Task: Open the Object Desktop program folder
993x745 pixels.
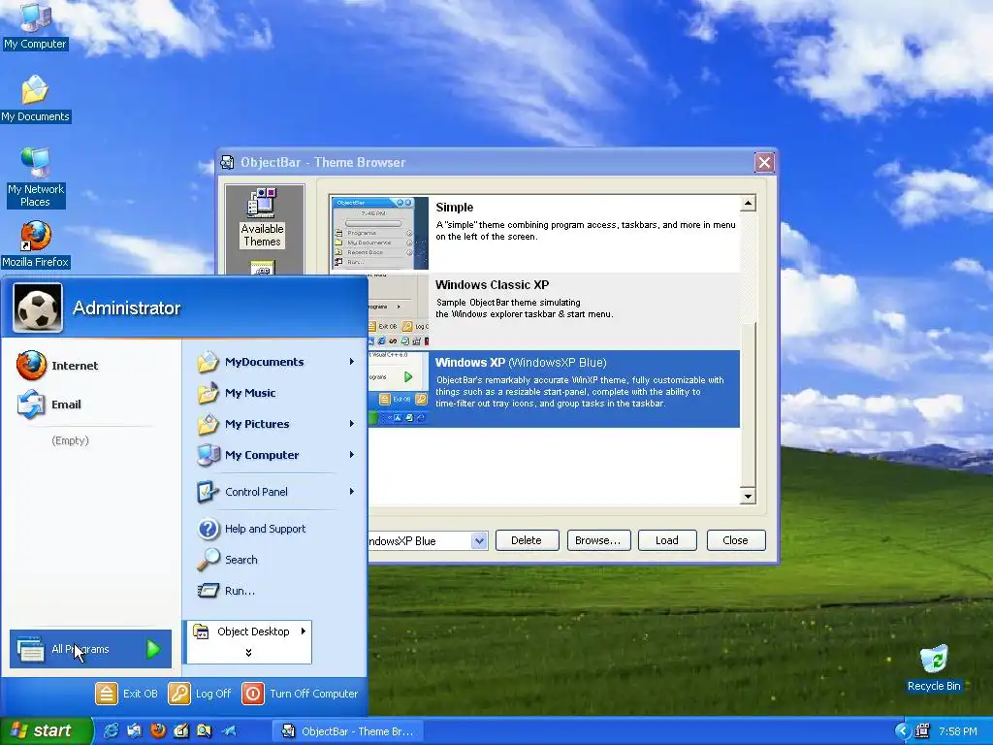Action: (x=249, y=632)
